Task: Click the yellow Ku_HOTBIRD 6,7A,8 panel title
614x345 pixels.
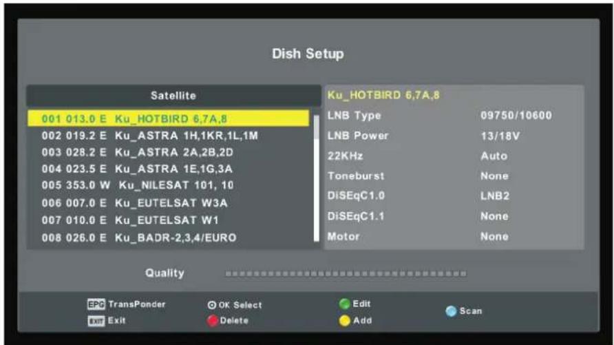Action: (383, 95)
